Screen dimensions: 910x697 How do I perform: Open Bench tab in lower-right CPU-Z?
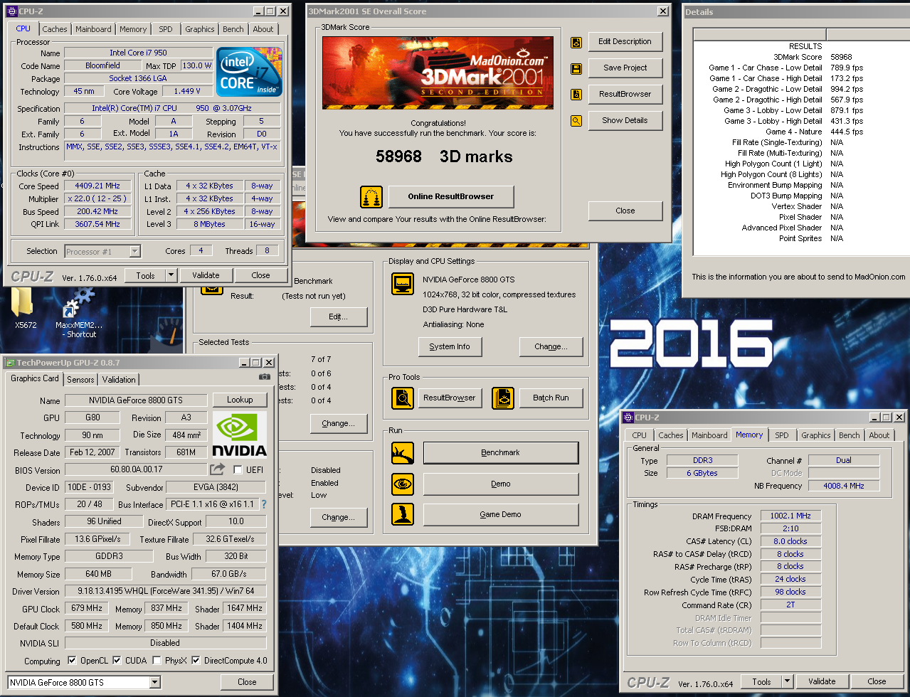[x=849, y=435]
